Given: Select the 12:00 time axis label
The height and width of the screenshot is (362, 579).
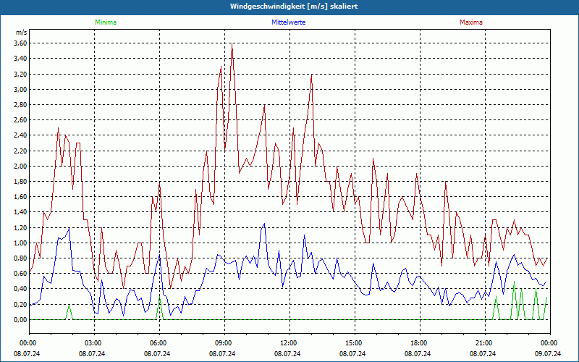Looking at the screenshot, I should 288,343.
